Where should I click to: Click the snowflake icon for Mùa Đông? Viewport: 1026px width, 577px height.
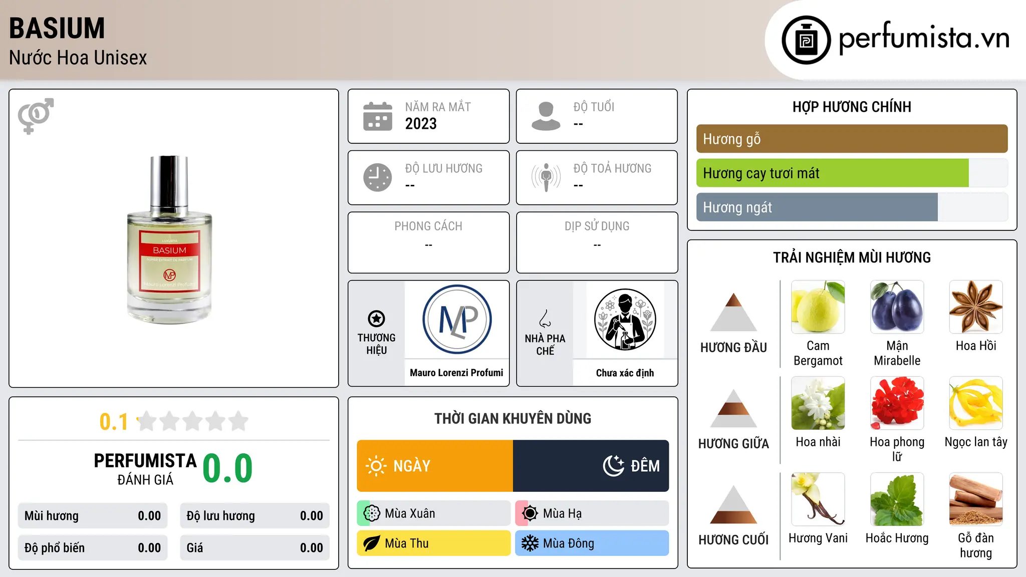coord(530,543)
